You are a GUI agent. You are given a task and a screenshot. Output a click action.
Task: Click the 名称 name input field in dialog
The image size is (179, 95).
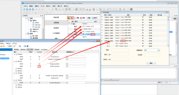point(120,50)
